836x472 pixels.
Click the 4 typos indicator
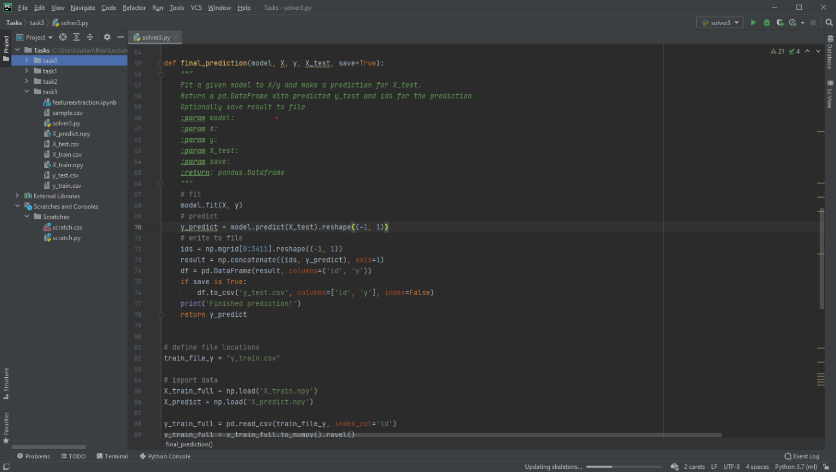pos(794,51)
